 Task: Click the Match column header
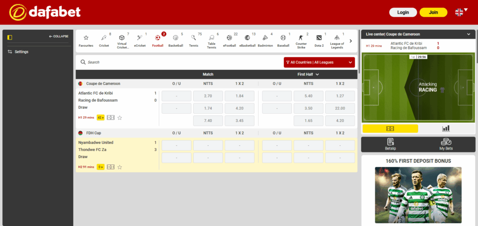click(x=208, y=74)
